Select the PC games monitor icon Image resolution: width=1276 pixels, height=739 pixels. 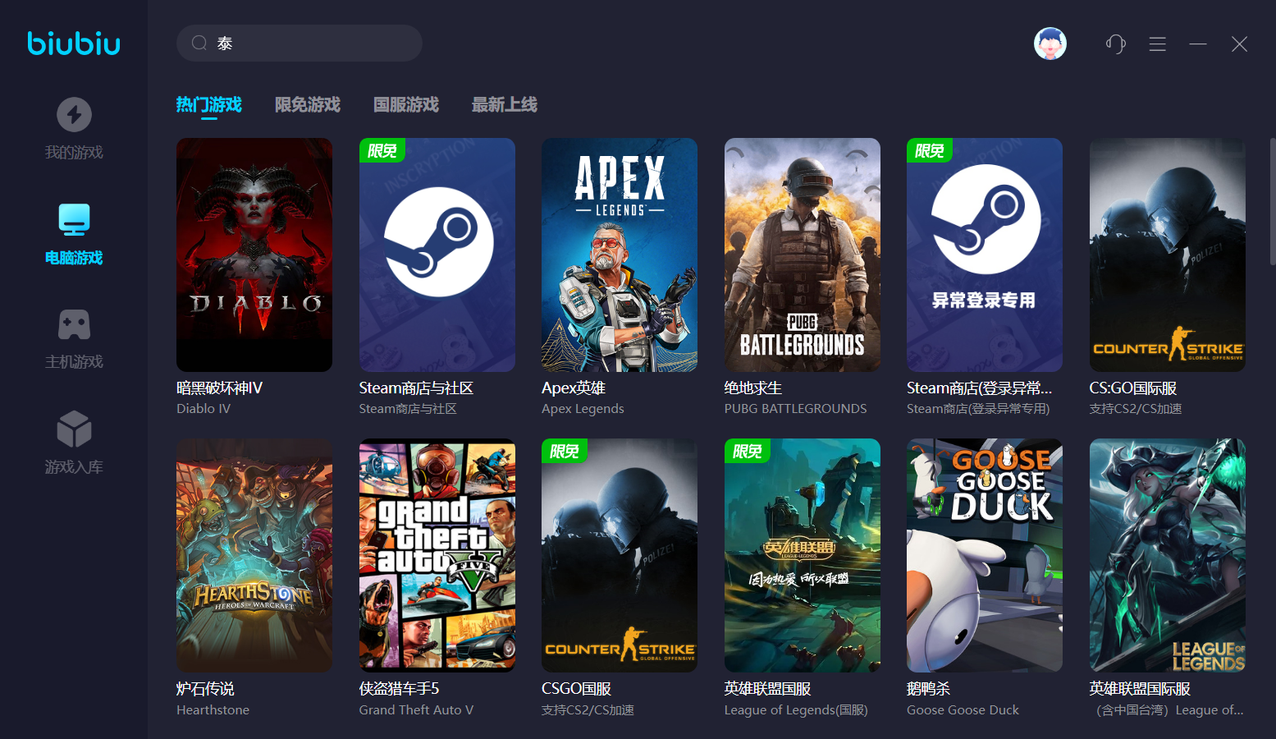click(x=74, y=219)
